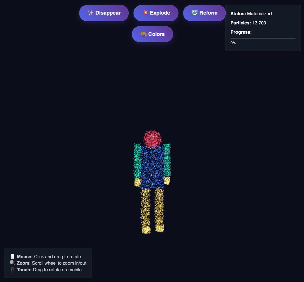Image resolution: width=304 pixels, height=282 pixels.
Task: Click the sparkles icon on the Disappear button
Action: click(x=90, y=13)
